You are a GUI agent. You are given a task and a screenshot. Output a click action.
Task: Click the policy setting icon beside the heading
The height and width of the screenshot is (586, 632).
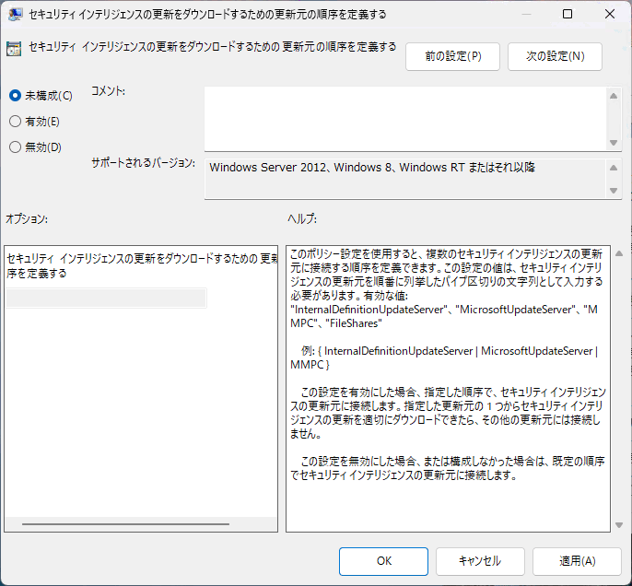15,49
